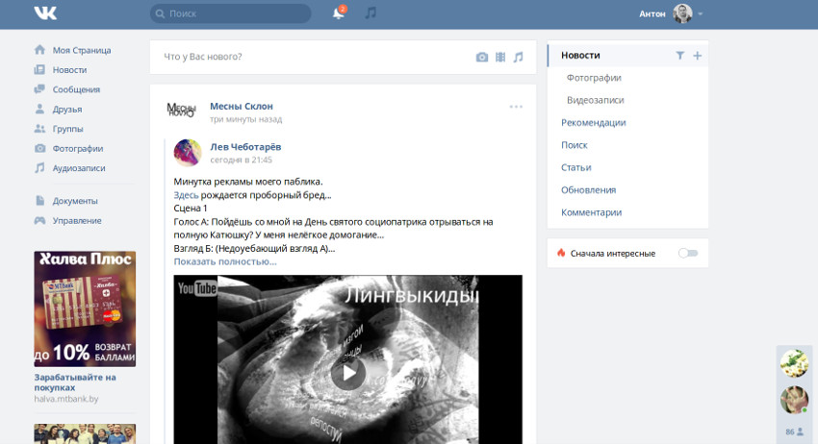
Task: Attach an audio track to new post
Action: 518,57
